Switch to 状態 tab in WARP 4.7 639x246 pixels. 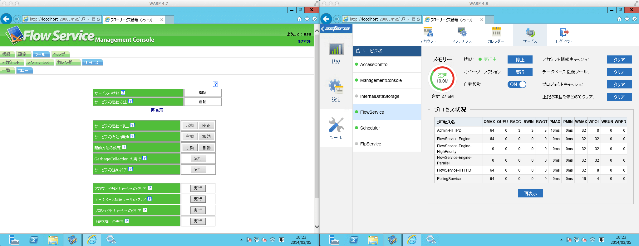pyautogui.click(x=7, y=54)
